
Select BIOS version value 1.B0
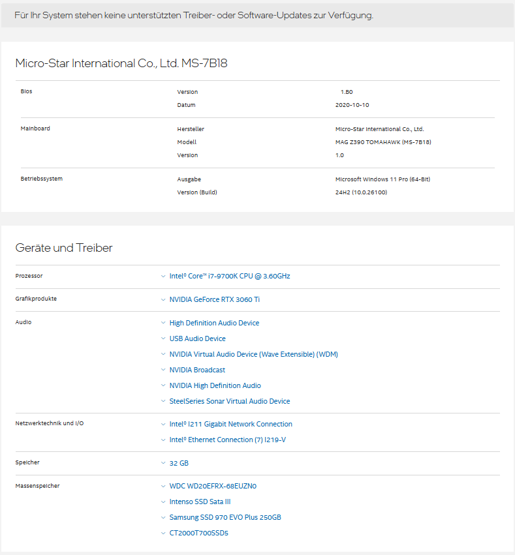tap(347, 92)
